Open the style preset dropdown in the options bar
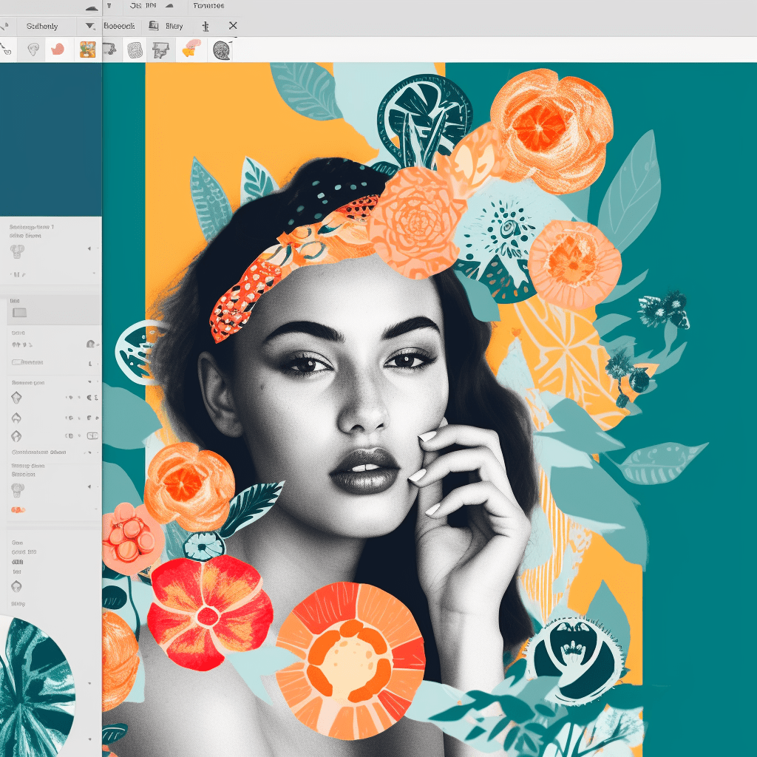 click(89, 25)
